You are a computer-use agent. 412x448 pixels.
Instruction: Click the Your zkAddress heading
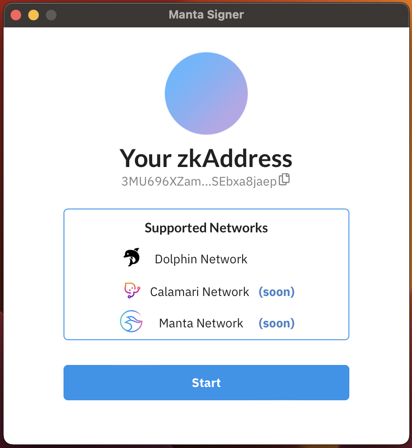pos(206,158)
